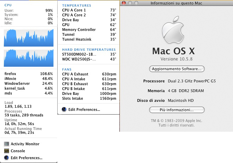Click the Macintosh HD startup disk text
Image resolution: width=233 pixels, height=163 pixels.
(181, 100)
